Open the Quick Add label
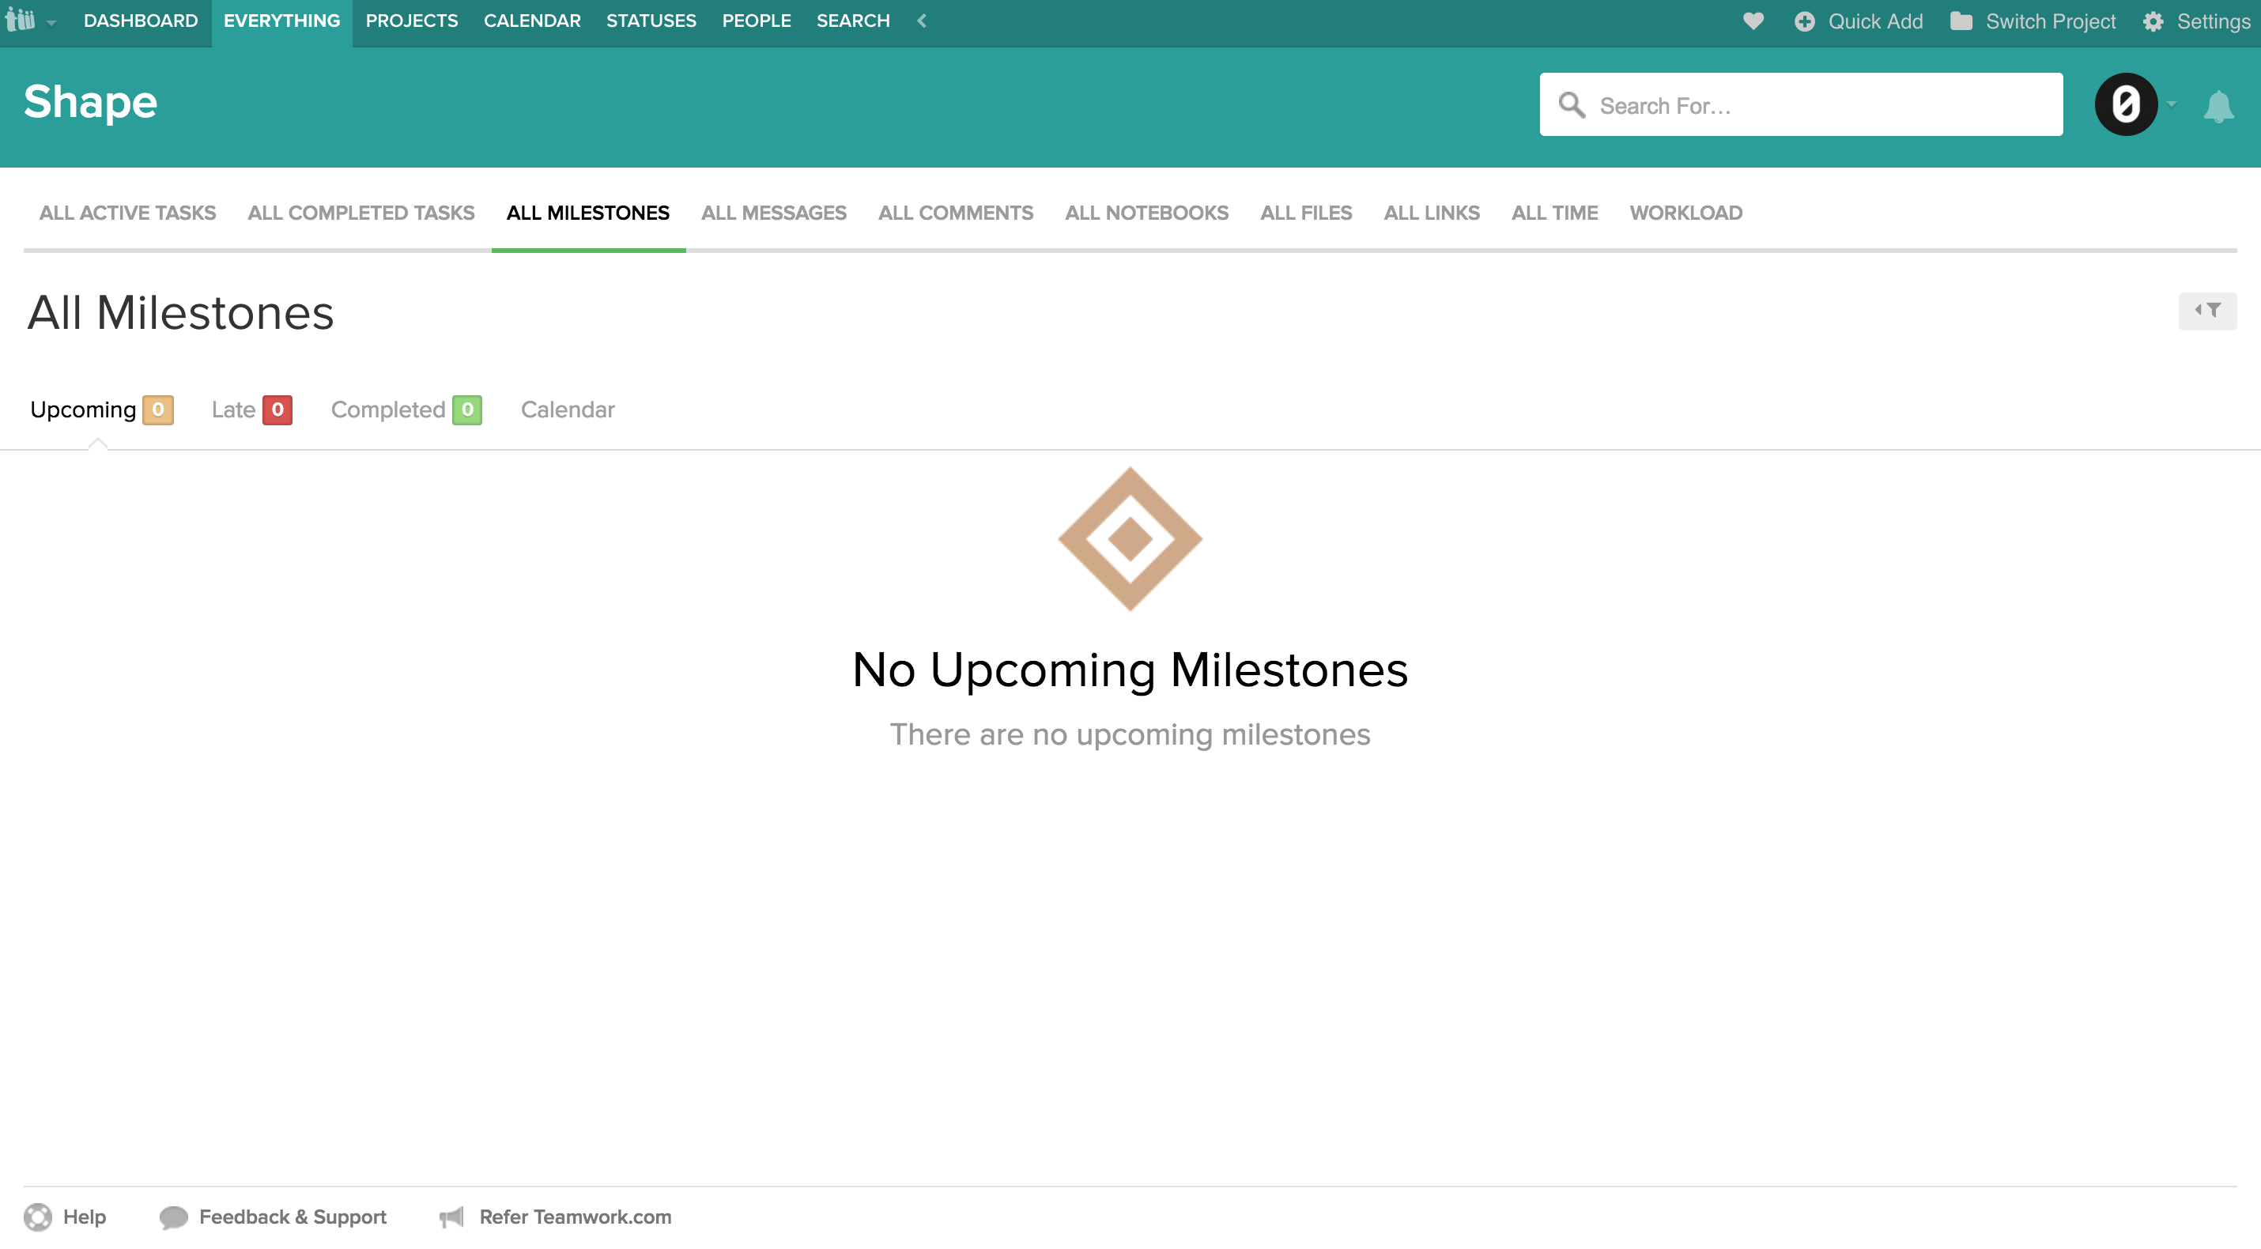The width and height of the screenshot is (2261, 1249). coord(1876,22)
